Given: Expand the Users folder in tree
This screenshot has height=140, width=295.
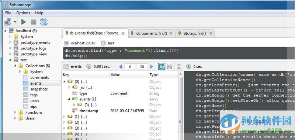Looking at the screenshot, I should point(15,118).
